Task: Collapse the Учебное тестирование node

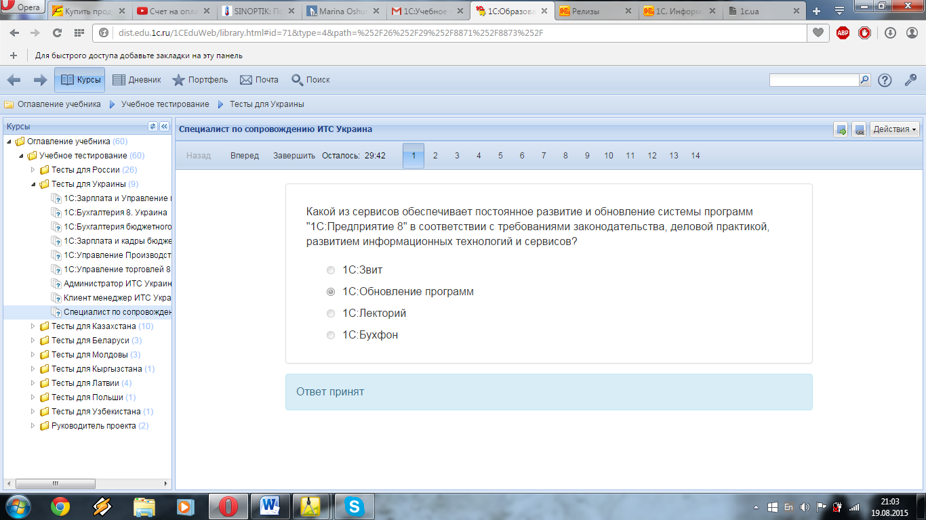Action: coord(22,156)
